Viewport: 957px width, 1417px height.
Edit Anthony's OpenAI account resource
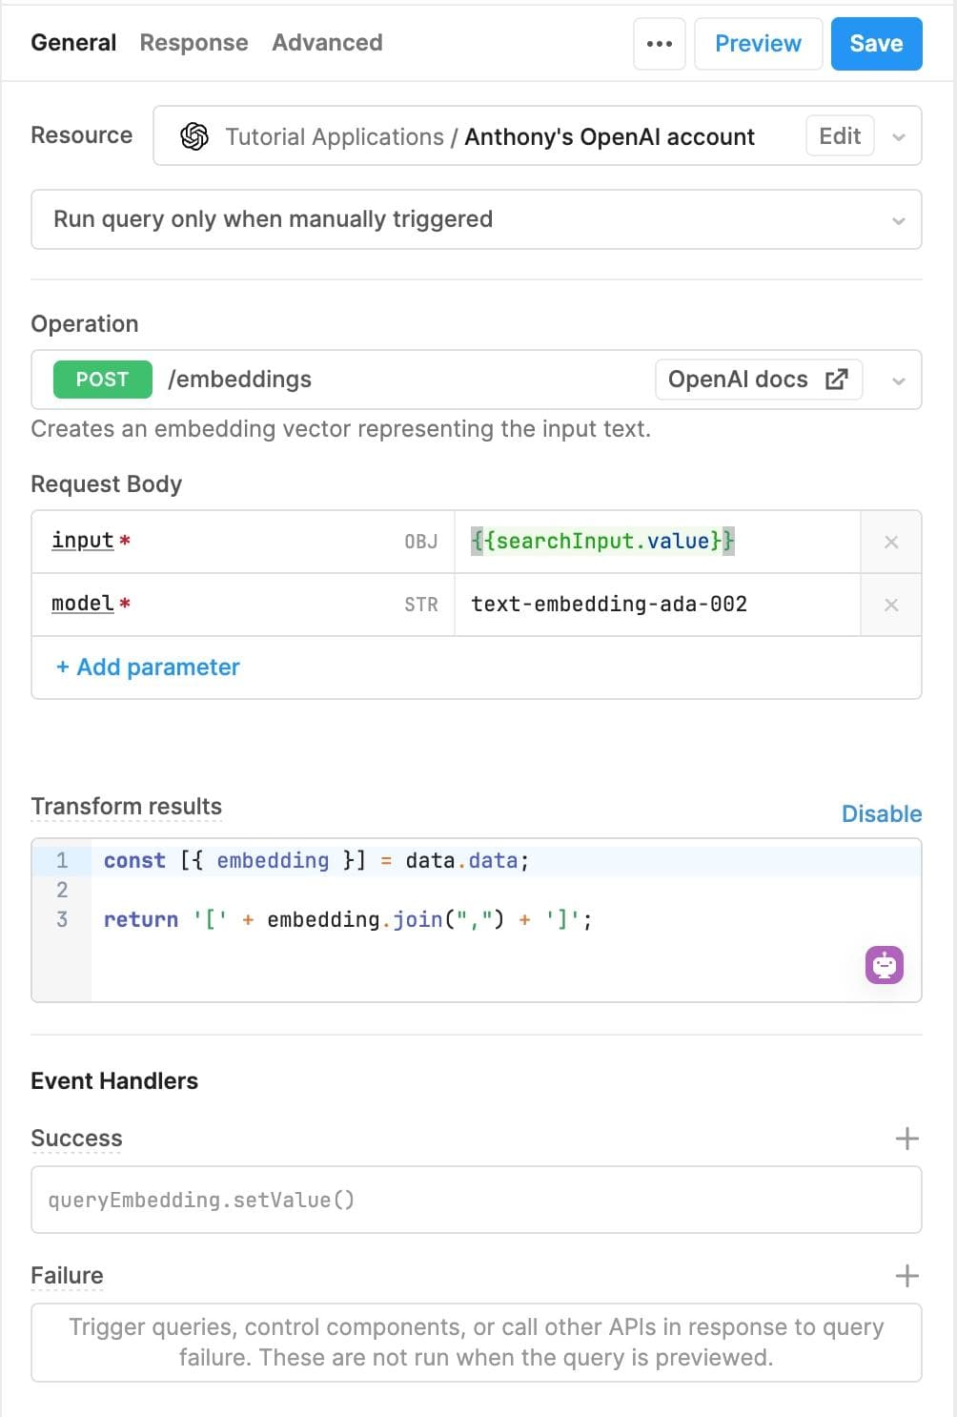point(839,136)
